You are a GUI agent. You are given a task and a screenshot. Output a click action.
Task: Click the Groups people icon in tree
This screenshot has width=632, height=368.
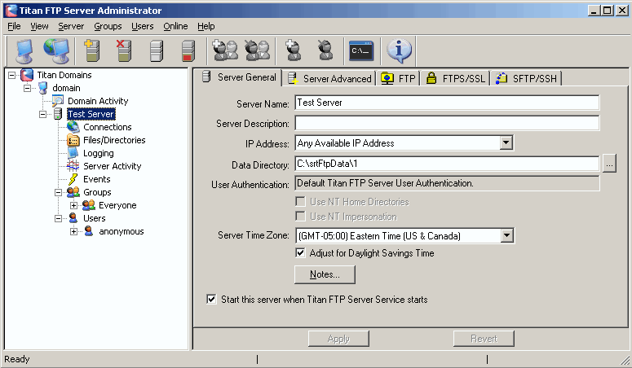click(73, 192)
